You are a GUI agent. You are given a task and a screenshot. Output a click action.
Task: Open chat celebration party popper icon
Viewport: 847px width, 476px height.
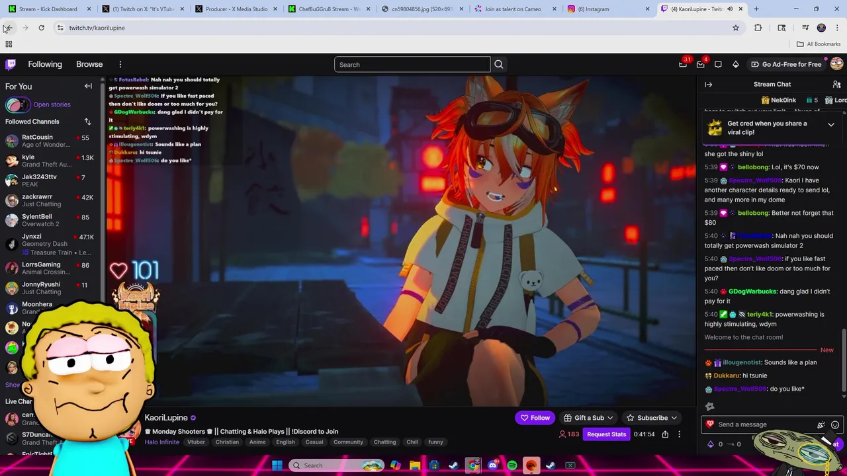tap(821, 425)
